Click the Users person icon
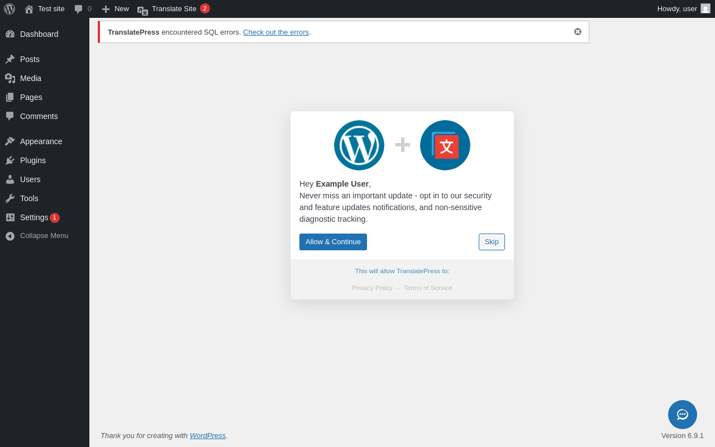This screenshot has height=447, width=715. (x=10, y=179)
